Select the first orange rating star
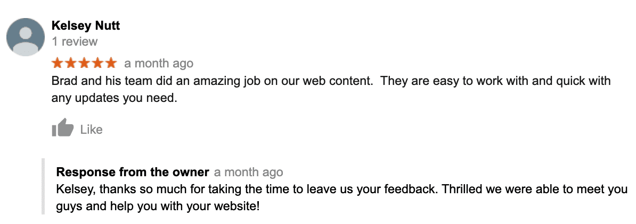Screen dimensions: 636x224 click(58, 63)
